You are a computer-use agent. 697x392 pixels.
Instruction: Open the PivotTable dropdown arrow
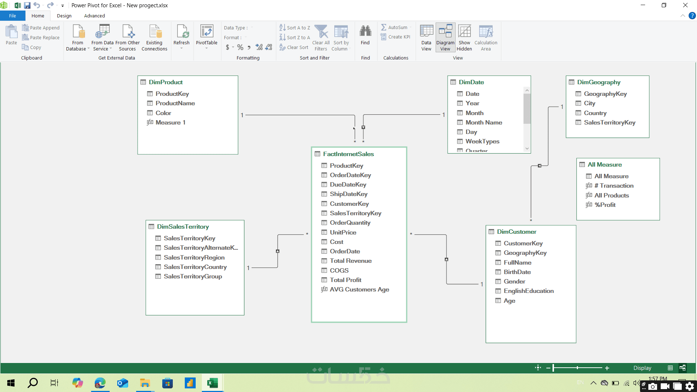point(207,48)
